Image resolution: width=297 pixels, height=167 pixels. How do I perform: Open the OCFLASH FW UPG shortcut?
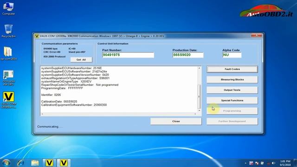pos(8,77)
